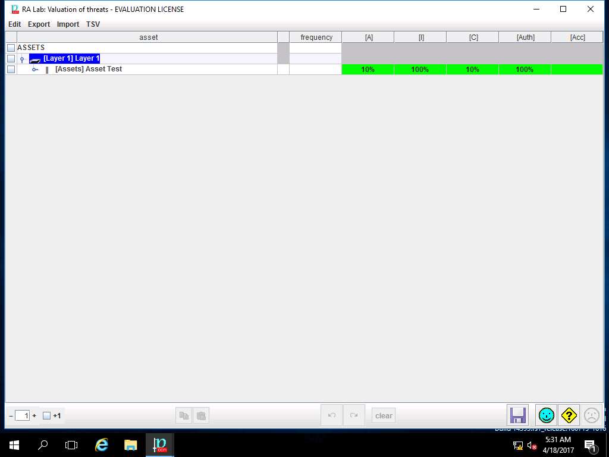Click the green 10% cell under [A]
Image resolution: width=609 pixels, height=457 pixels.
pyautogui.click(x=368, y=70)
